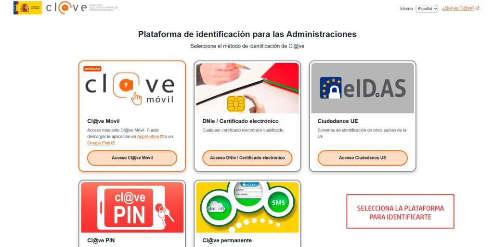
Task: Click the NOVEDAD badge
Action: [92, 69]
